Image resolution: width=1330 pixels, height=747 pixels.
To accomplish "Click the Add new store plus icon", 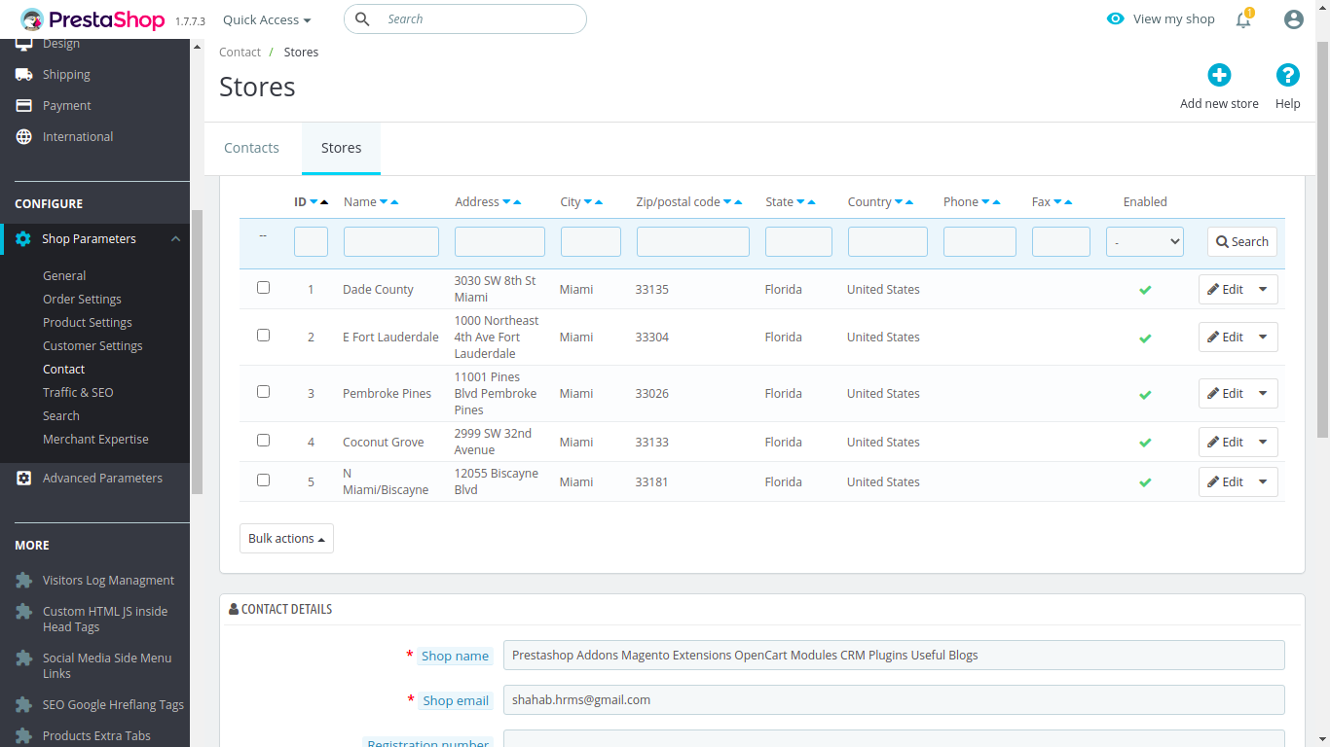I will tap(1219, 75).
